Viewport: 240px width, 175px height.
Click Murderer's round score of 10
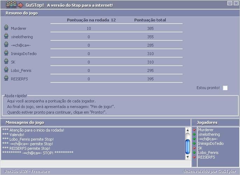[89, 28]
